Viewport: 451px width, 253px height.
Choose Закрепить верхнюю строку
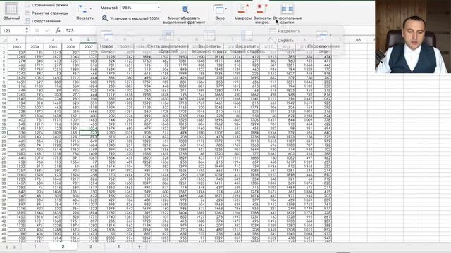pos(209,42)
